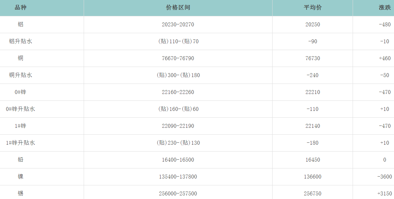Click the 铜升贴水 row label
Image resolution: width=394 pixels, height=199 pixels.
tap(21, 75)
